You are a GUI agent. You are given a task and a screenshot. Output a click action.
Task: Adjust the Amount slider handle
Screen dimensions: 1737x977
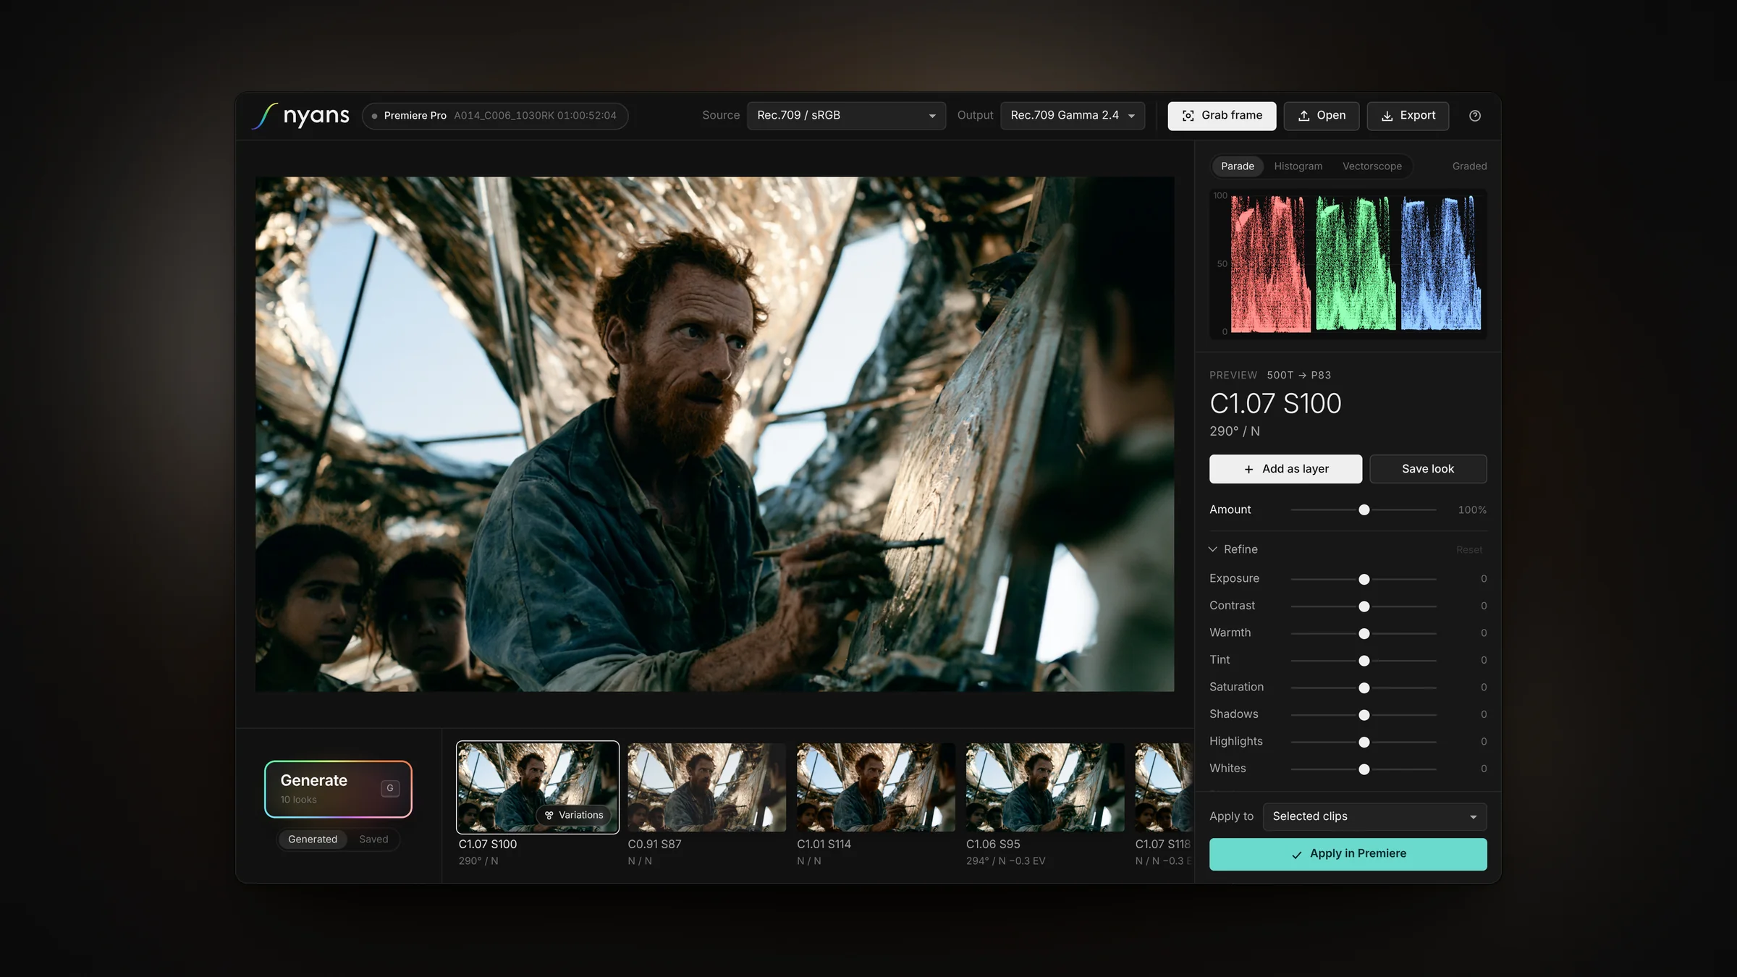click(x=1364, y=510)
